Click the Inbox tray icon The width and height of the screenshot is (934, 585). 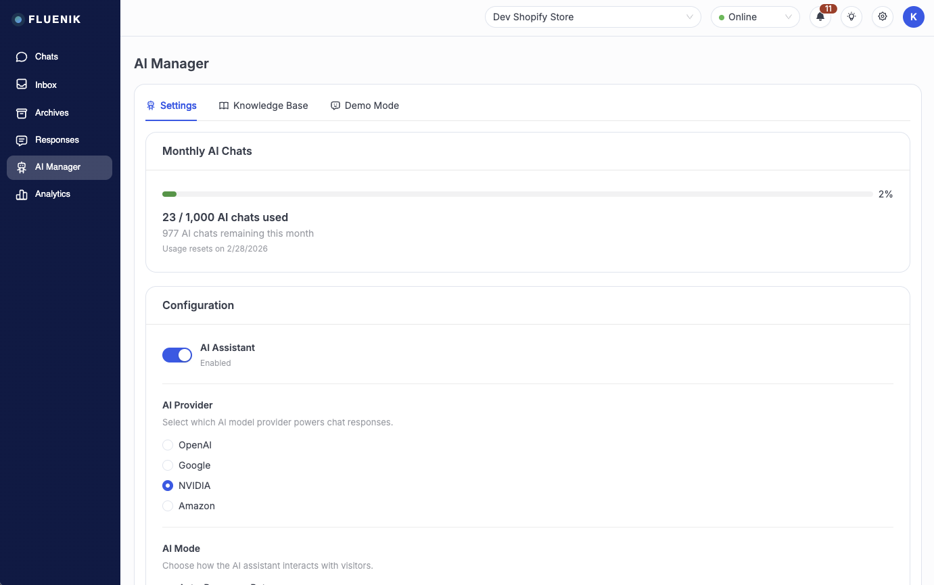coord(22,85)
